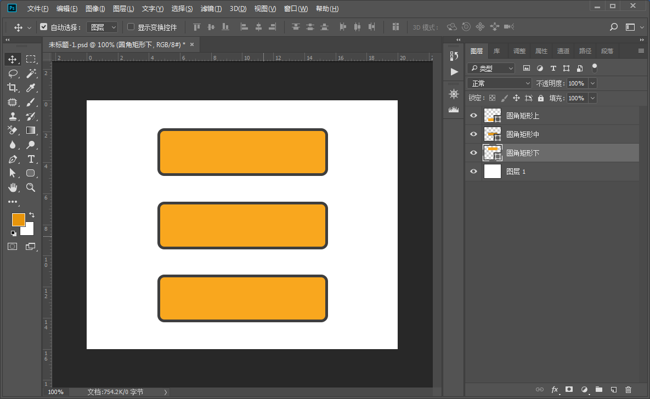Hide the 图层 1 layer
The width and height of the screenshot is (650, 399).
coord(474,172)
